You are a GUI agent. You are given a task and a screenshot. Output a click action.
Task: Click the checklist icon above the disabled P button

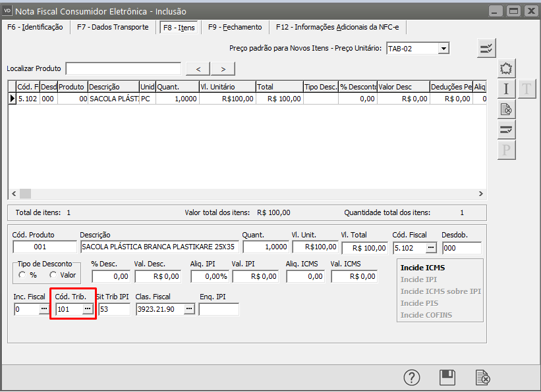(x=506, y=130)
